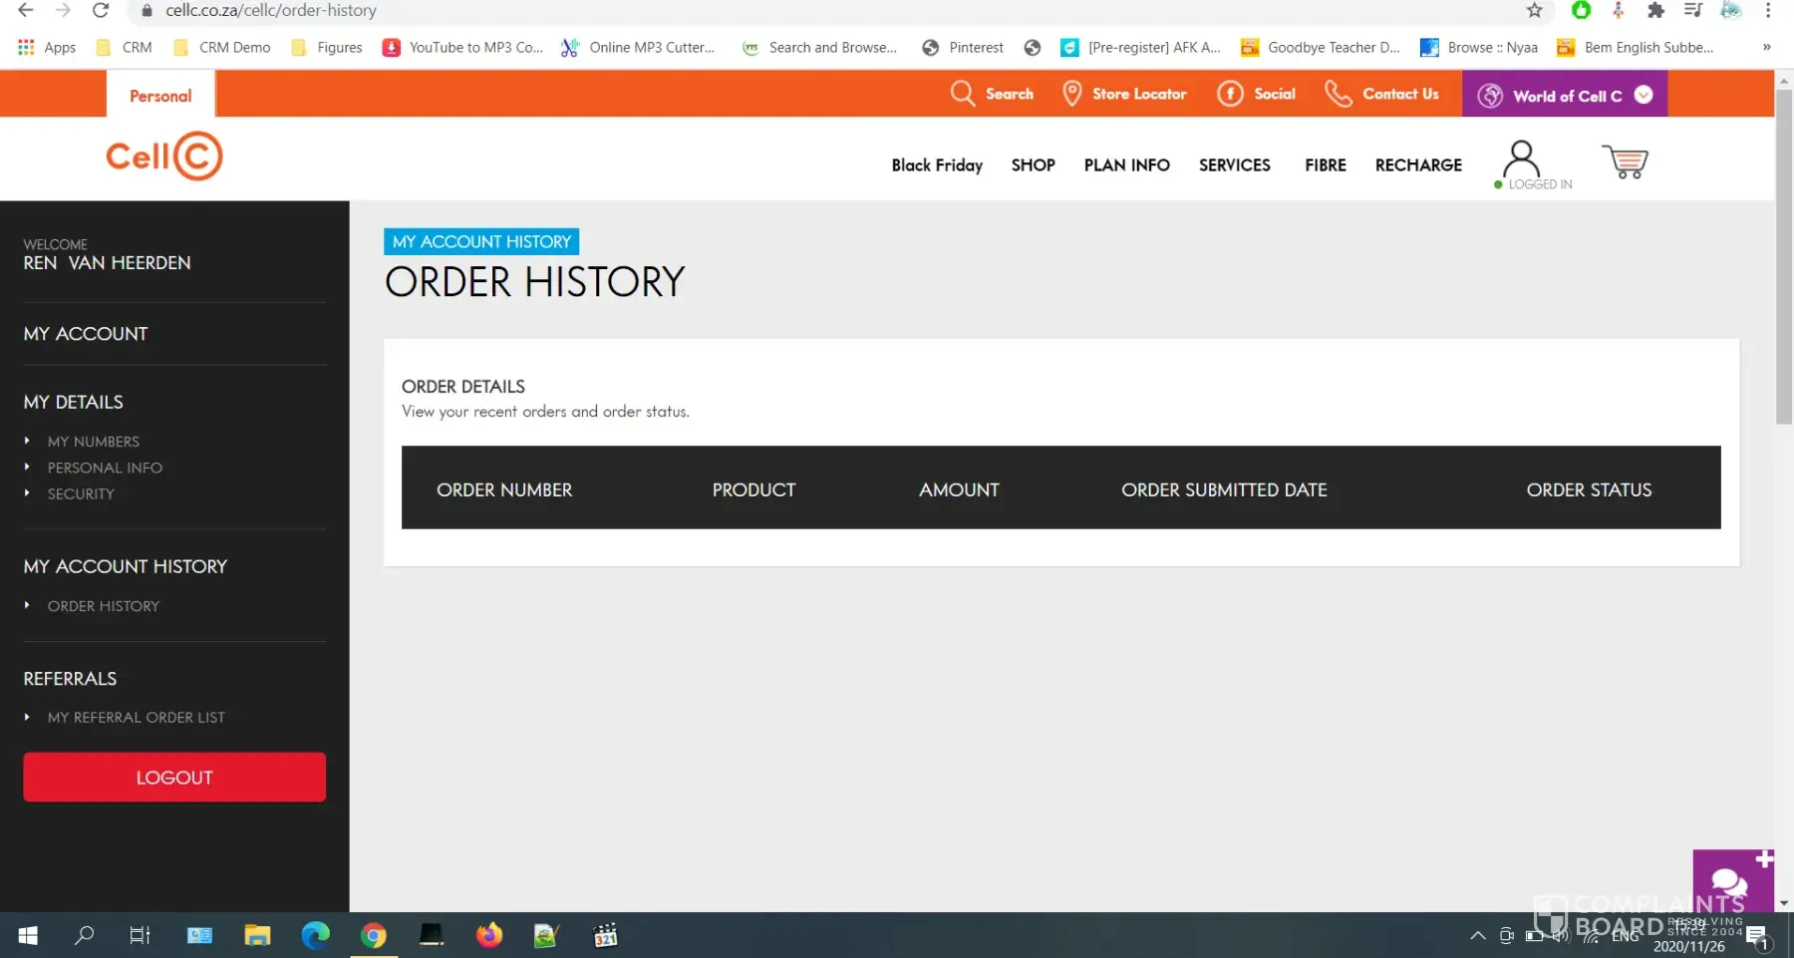Viewport: 1794px width, 958px height.
Task: Click the PRODUCT column header
Action: point(753,489)
